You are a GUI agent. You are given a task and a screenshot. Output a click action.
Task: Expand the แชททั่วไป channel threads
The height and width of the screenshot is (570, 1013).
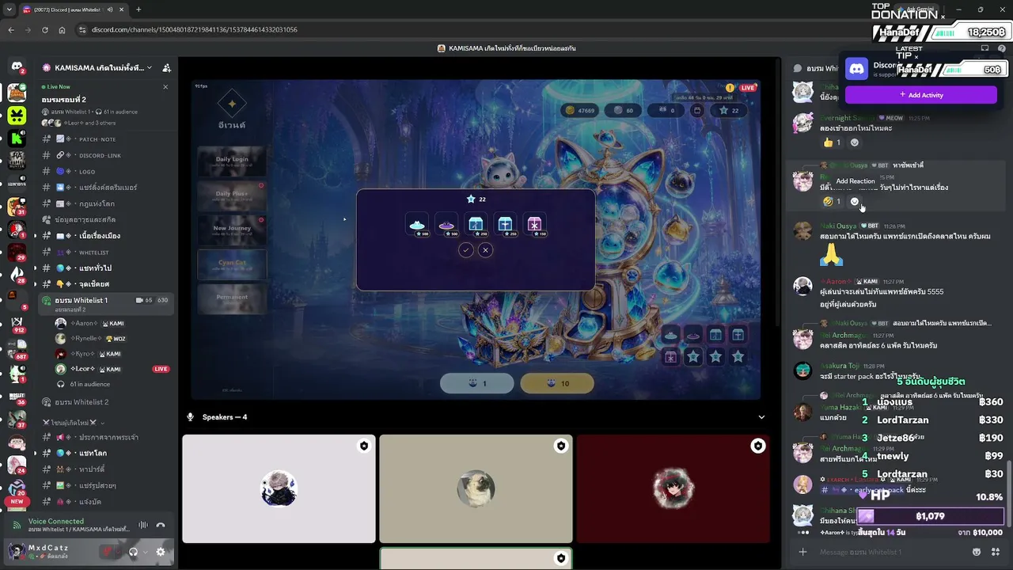[x=35, y=268]
